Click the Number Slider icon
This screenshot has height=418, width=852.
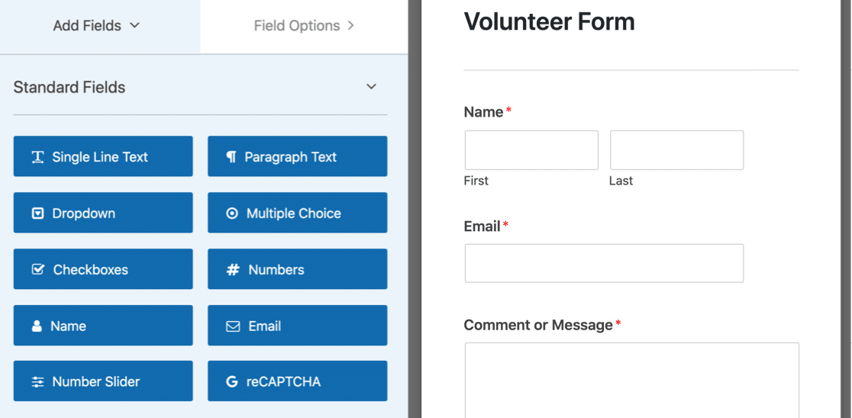pos(37,381)
